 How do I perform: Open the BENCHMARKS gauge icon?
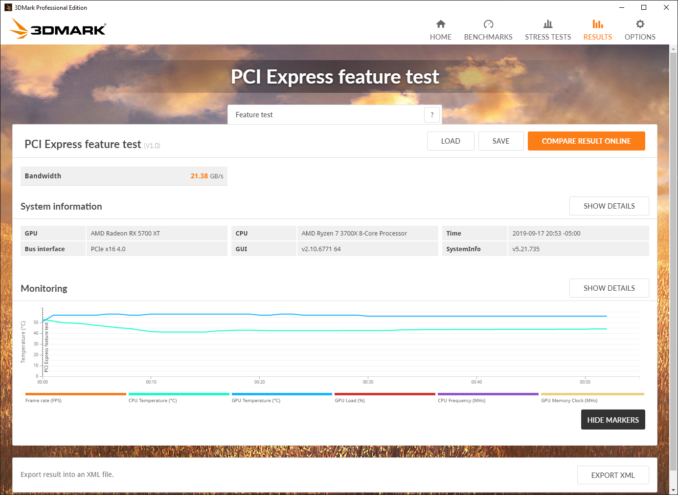(488, 24)
